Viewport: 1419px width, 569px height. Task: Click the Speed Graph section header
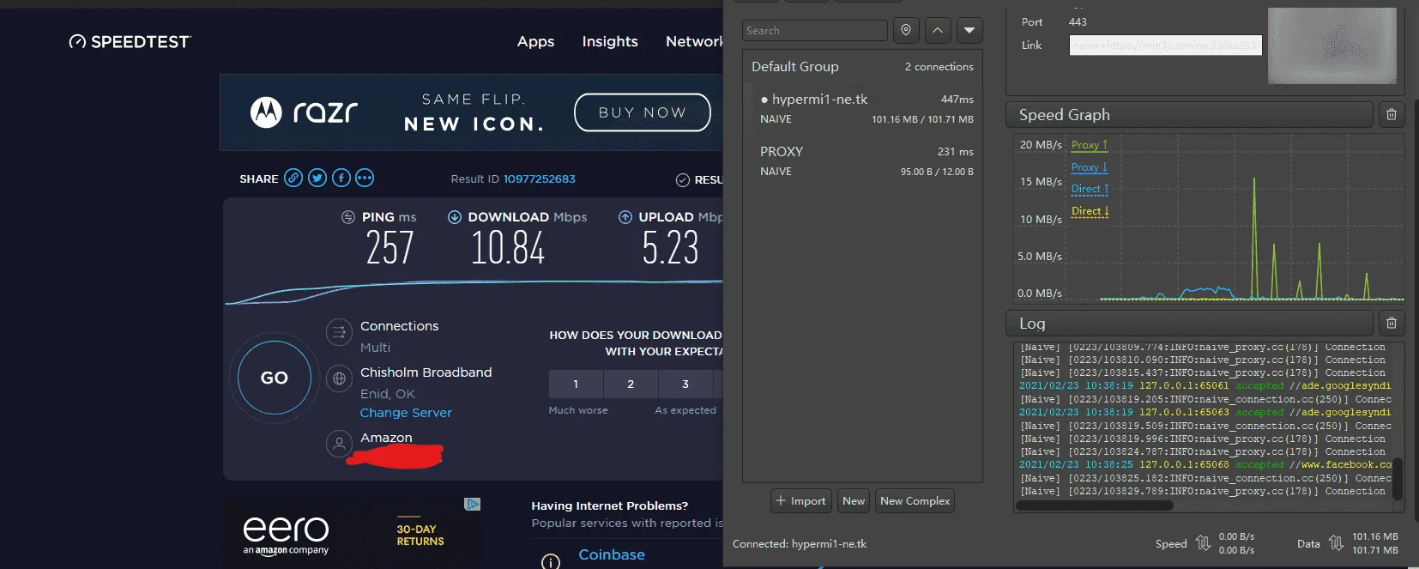coord(1189,114)
